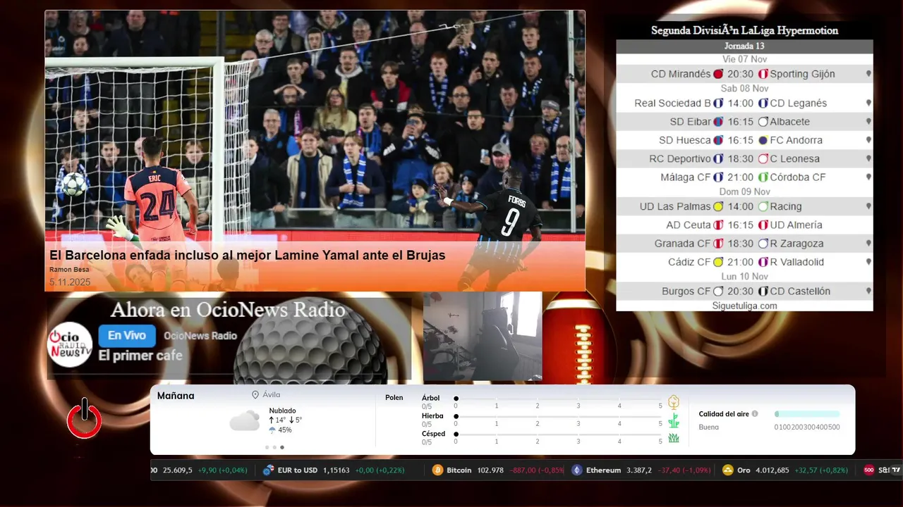This screenshot has height=507, width=903.
Task: Select the first weather carousel dot
Action: pos(267,447)
